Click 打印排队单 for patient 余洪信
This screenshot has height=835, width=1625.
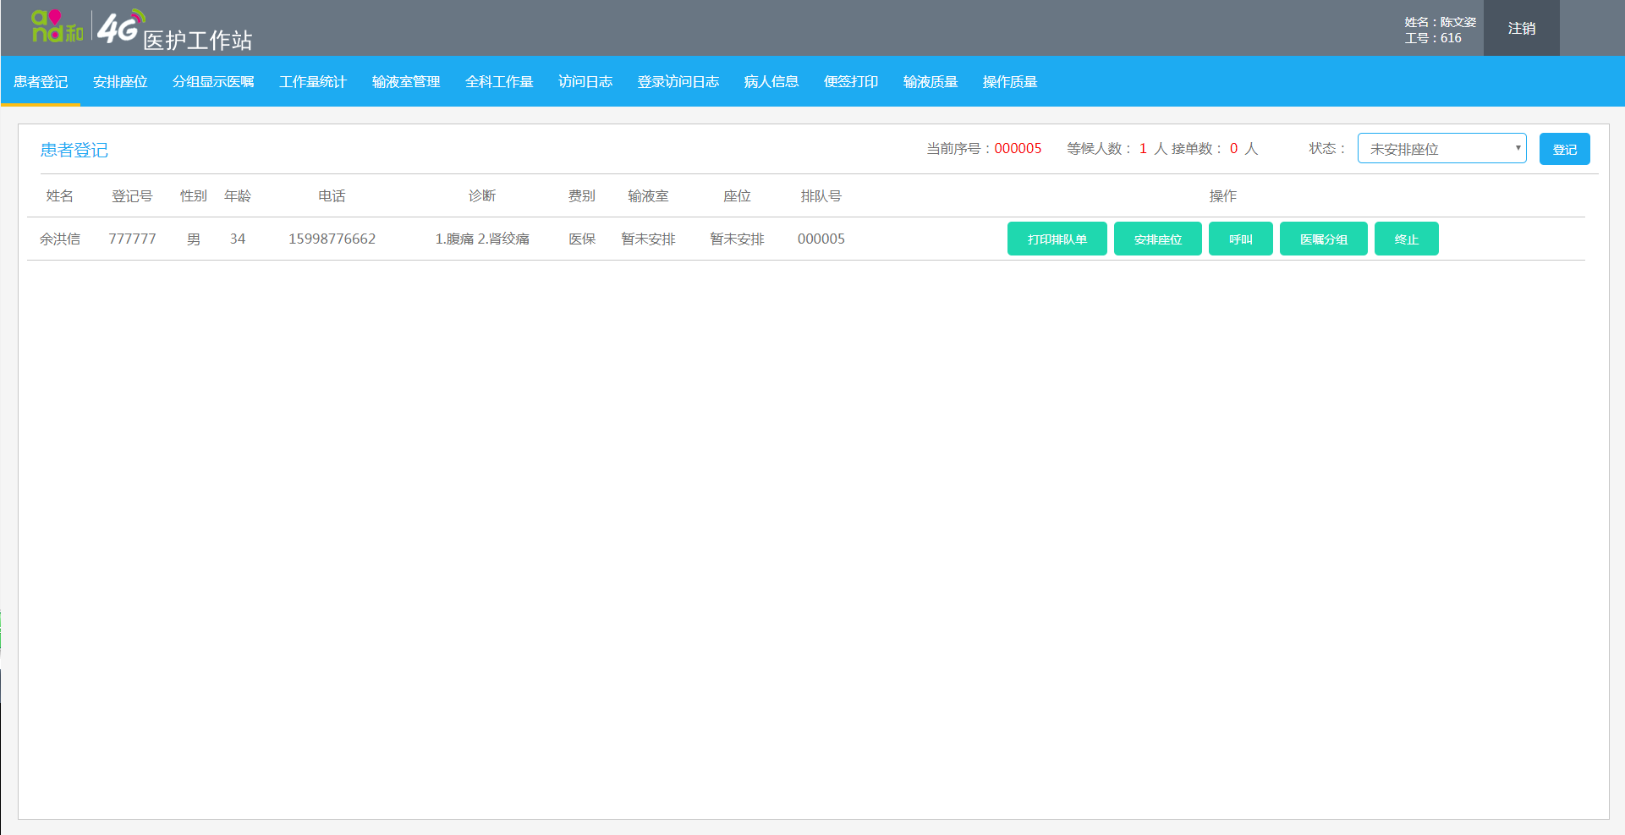pos(1057,239)
